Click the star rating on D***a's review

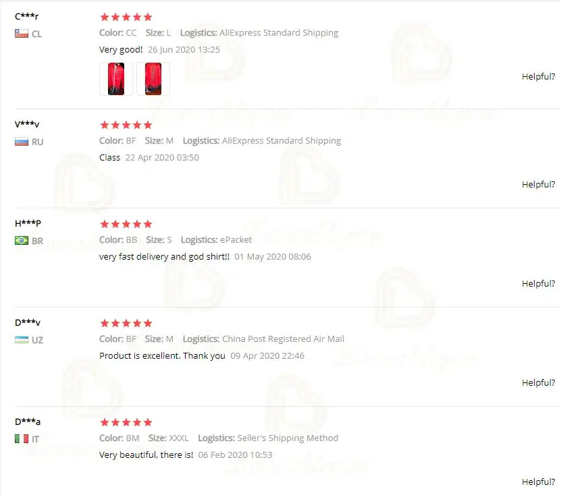(x=126, y=422)
